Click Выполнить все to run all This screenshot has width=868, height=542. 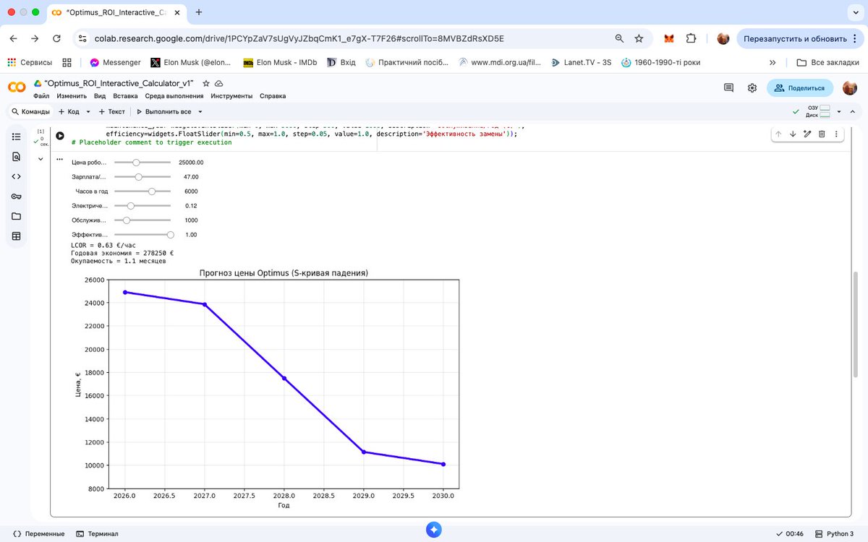tap(163, 112)
